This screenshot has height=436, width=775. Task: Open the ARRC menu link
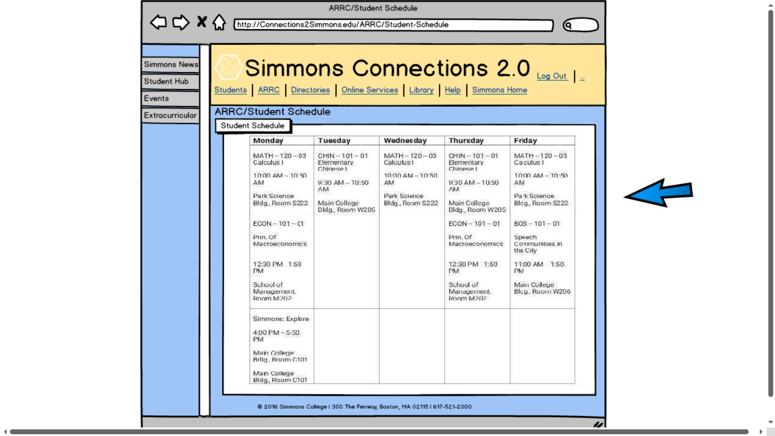coord(269,90)
